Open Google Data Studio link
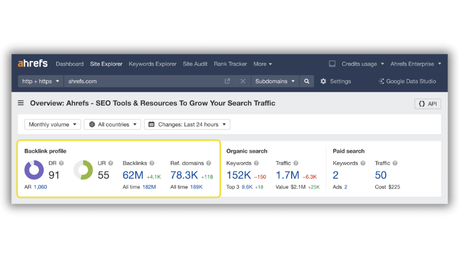 [x=411, y=81]
